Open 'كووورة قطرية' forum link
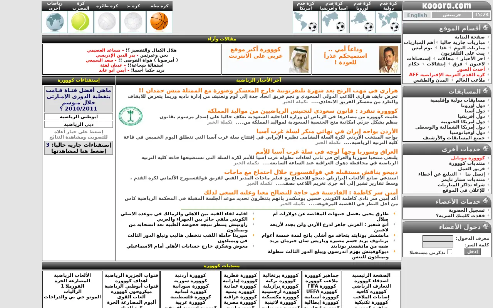This screenshot has height=308, width=493. pyautogui.click(x=240, y=275)
